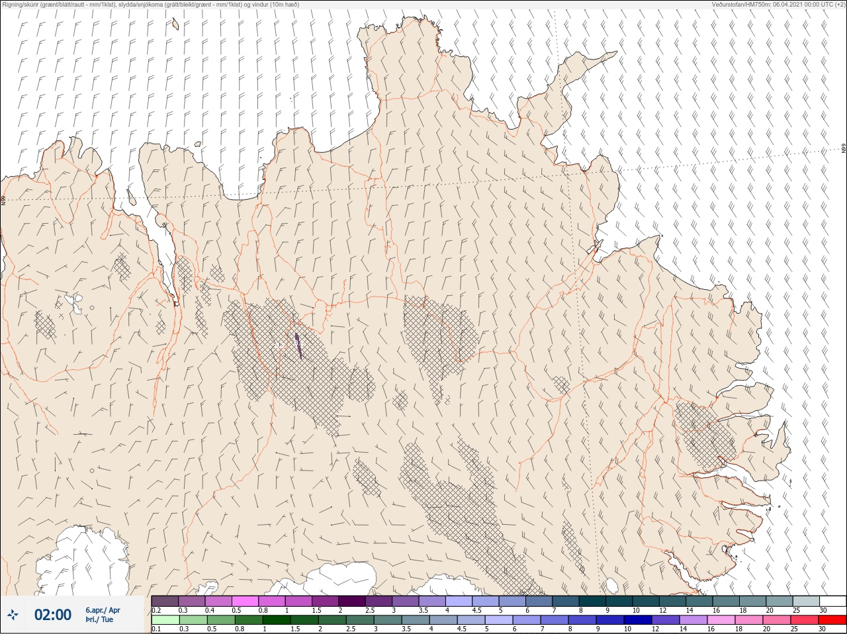Select lower legend dark blue swatch 10 to 12
Viewport: 847px width, 634px height.
[x=638, y=620]
